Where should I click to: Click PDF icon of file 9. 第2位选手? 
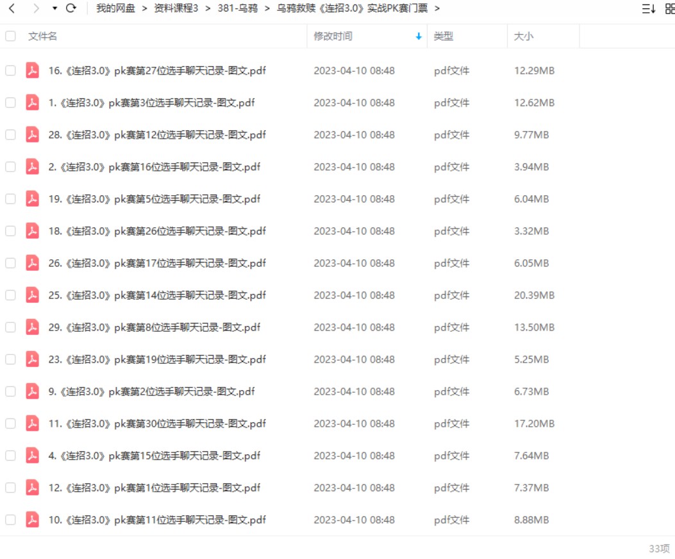click(x=32, y=391)
